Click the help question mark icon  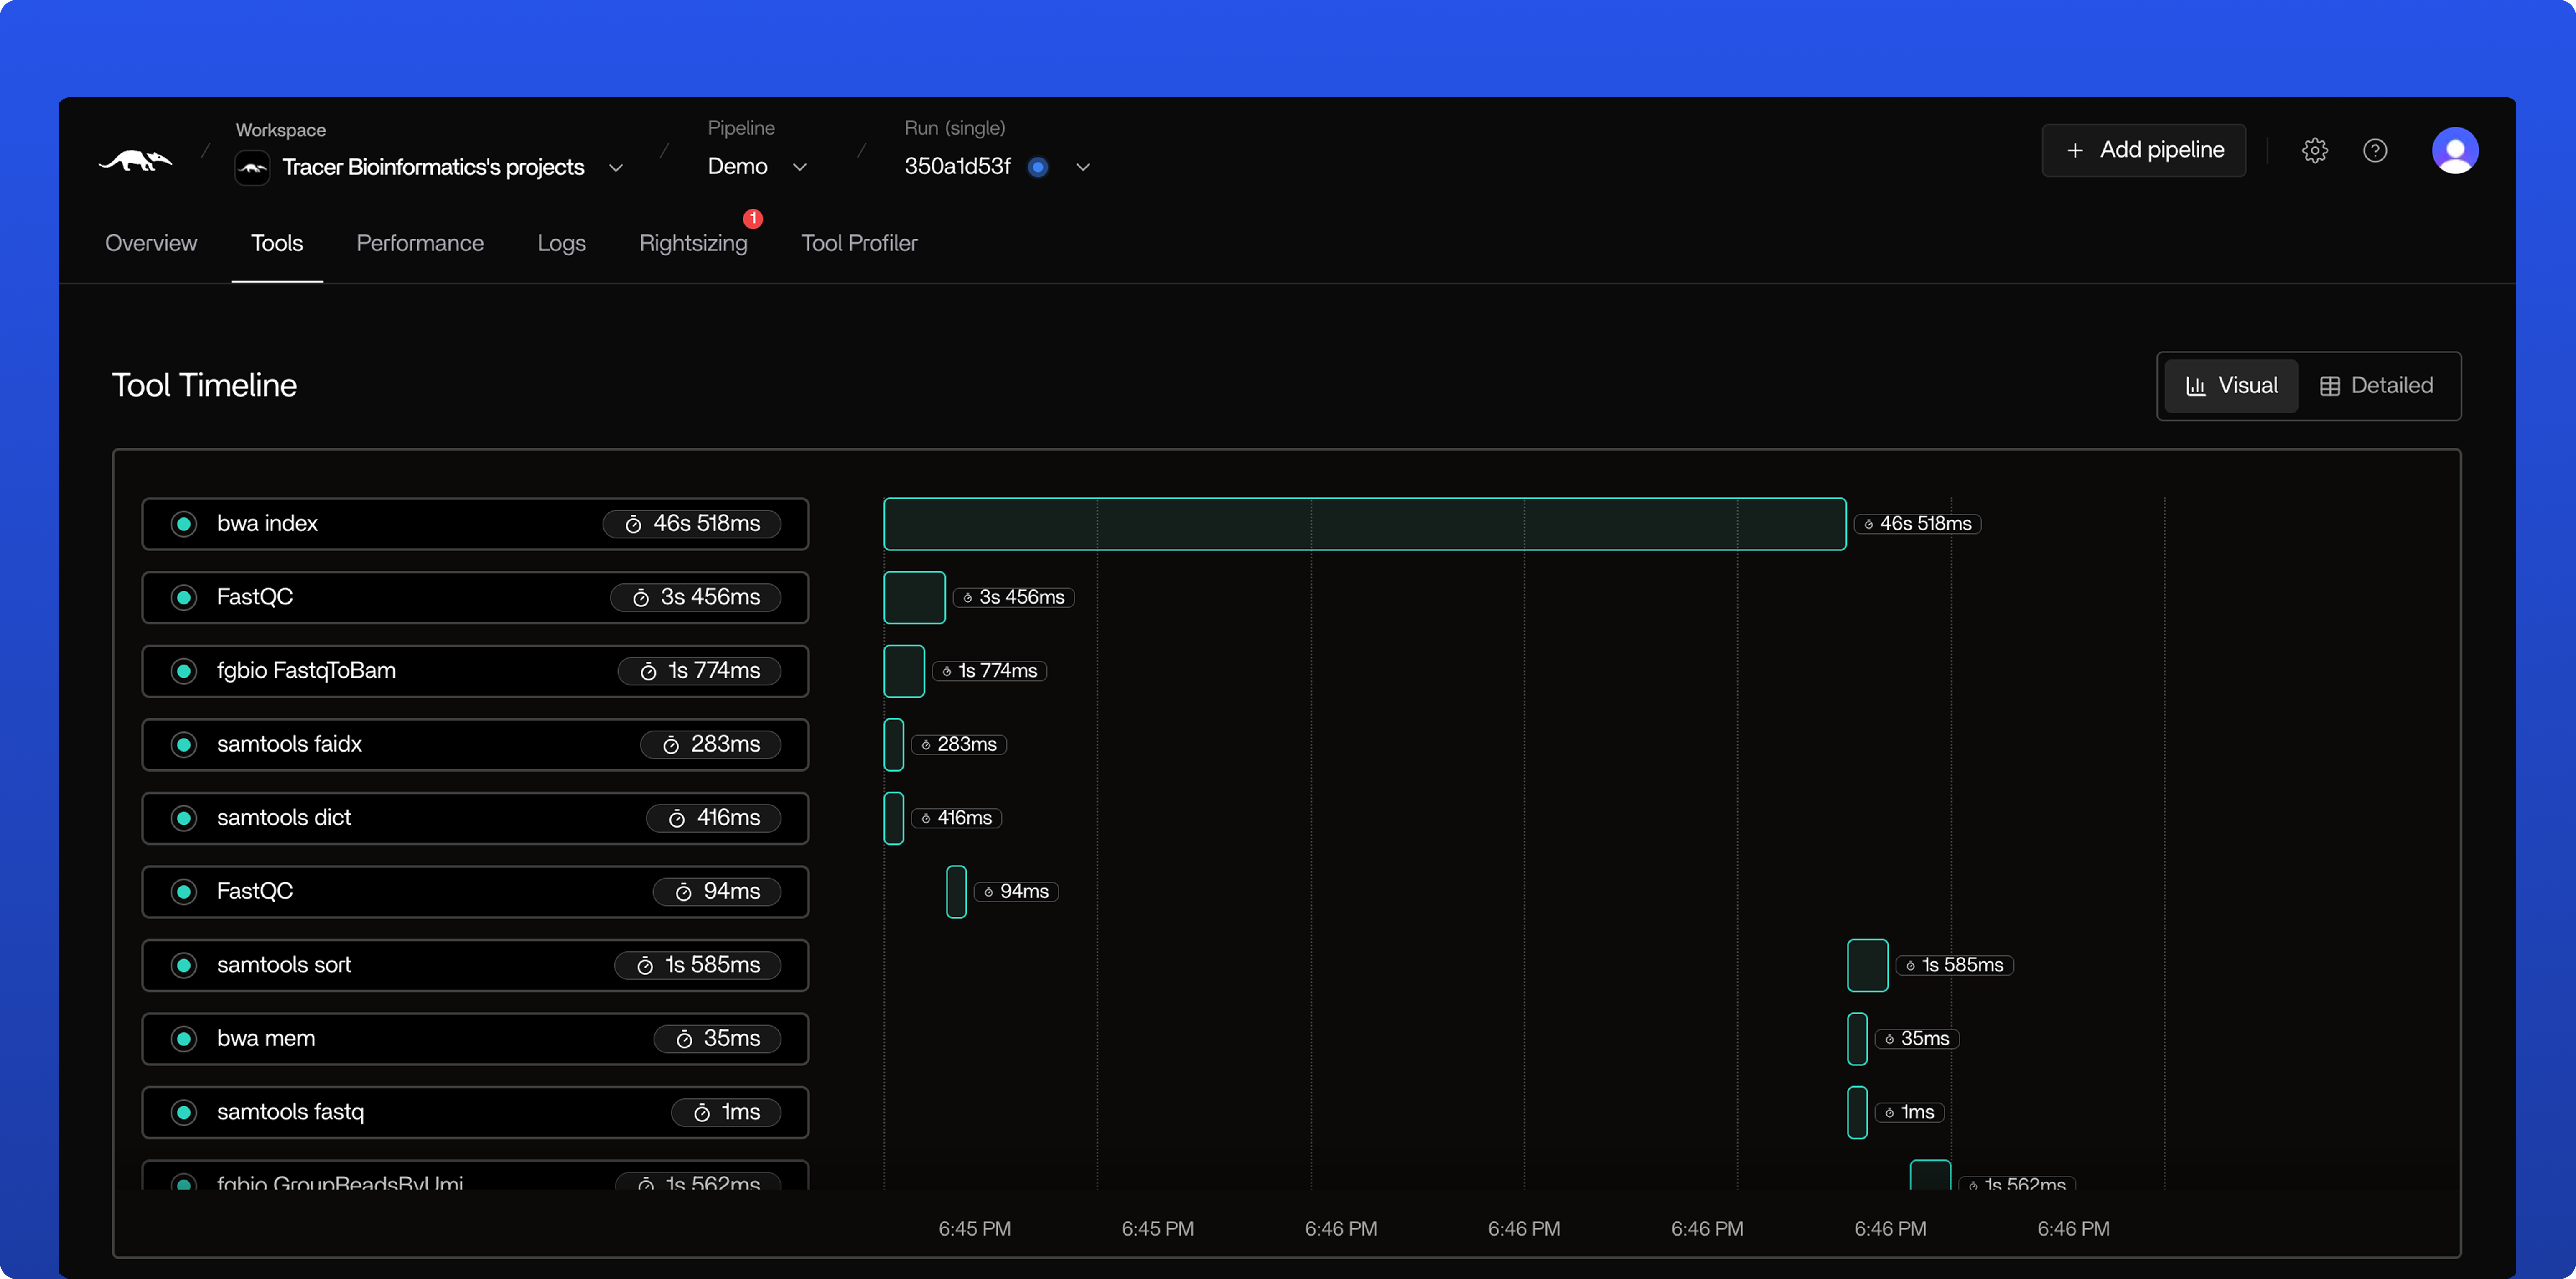(2376, 150)
